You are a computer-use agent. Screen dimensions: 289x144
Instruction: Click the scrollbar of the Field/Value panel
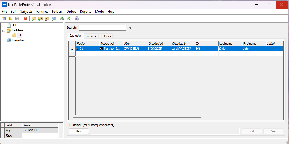[61, 130]
